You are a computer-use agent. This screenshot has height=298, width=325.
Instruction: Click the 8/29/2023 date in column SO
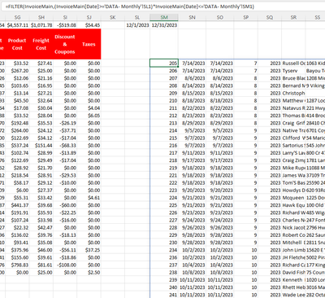(x=220, y=123)
